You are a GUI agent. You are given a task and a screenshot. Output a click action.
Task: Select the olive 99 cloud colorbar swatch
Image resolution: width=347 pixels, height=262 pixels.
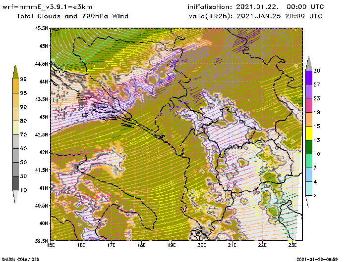15,72
